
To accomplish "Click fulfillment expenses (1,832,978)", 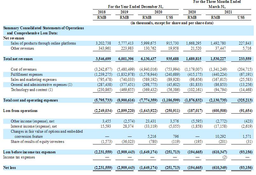I will [x=126, y=74].
